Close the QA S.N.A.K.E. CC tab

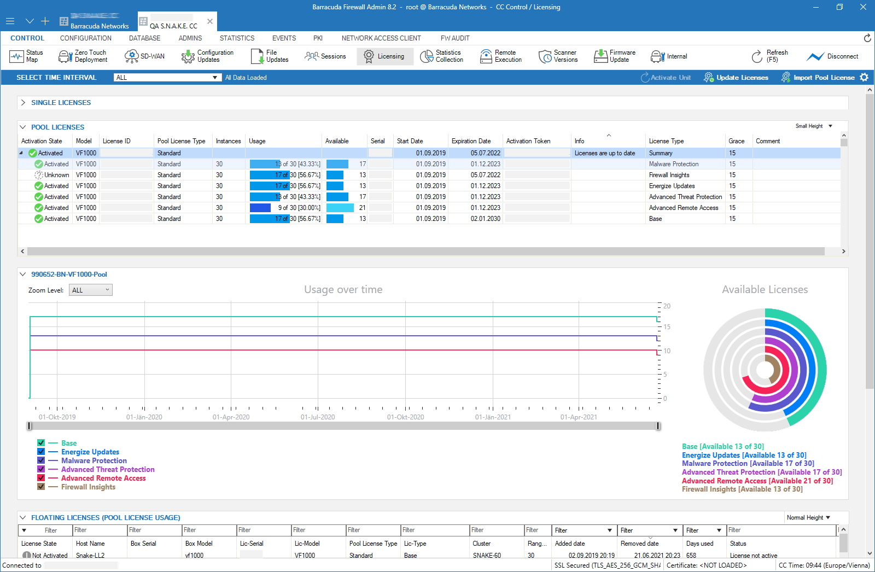(210, 21)
